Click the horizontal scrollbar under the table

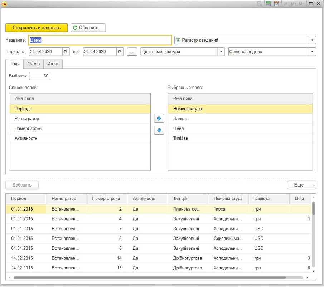pyautogui.click(x=150, y=277)
